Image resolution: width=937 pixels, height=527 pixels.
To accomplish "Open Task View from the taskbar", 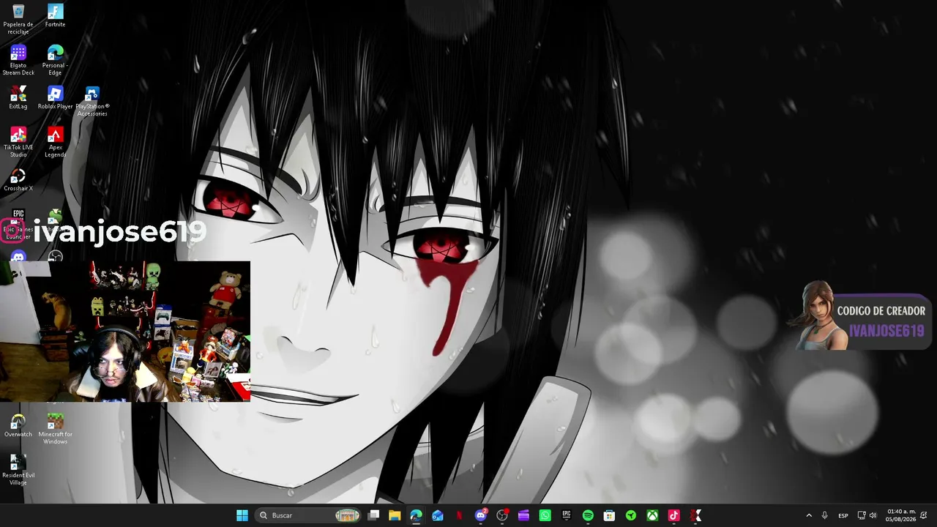I will click(373, 515).
